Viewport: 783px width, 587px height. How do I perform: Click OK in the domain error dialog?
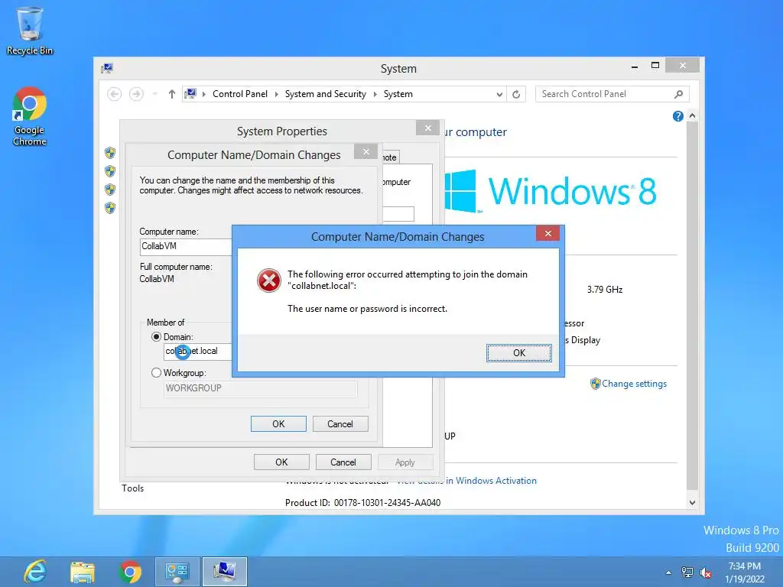coord(519,353)
